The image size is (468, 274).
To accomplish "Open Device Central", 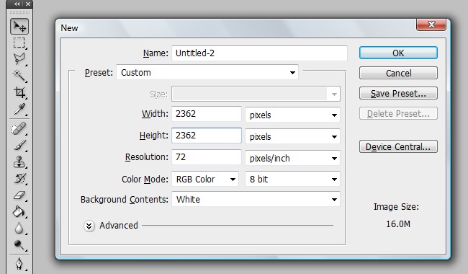I will 398,146.
